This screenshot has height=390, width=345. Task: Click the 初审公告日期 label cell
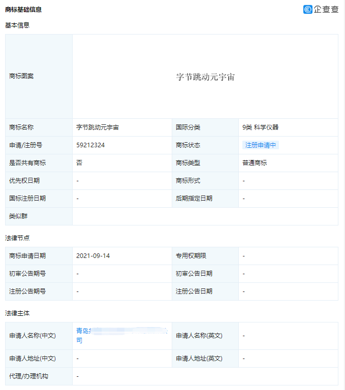205,274
